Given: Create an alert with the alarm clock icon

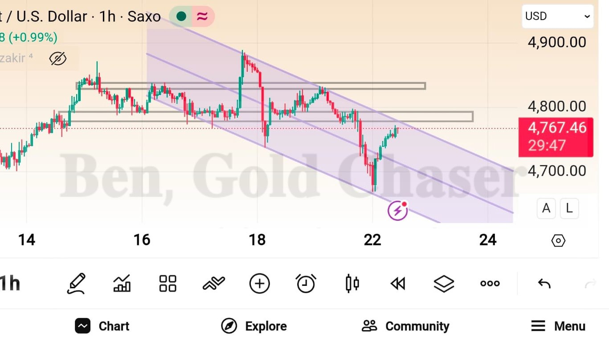Looking at the screenshot, I should point(306,283).
